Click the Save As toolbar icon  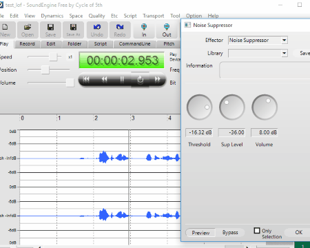click(73, 30)
